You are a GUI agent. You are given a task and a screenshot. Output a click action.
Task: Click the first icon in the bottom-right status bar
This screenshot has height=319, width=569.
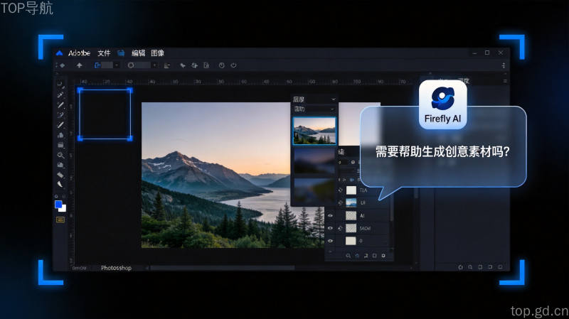coord(460,267)
